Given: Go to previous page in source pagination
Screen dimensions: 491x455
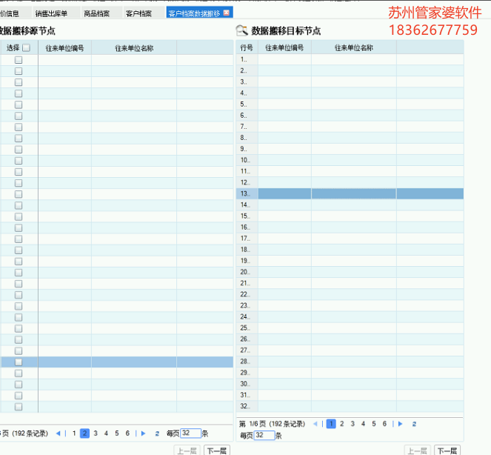Looking at the screenshot, I should tap(59, 434).
